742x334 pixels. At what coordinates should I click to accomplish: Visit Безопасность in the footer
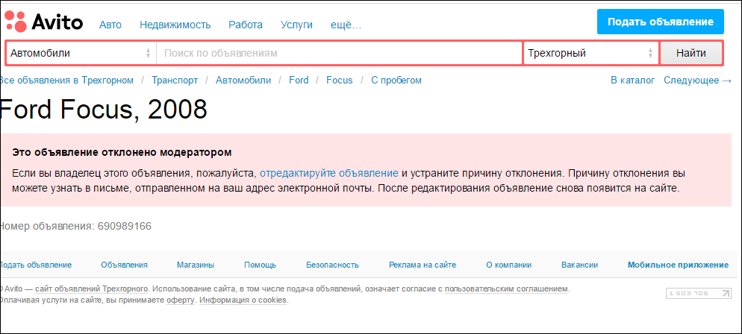coord(332,265)
